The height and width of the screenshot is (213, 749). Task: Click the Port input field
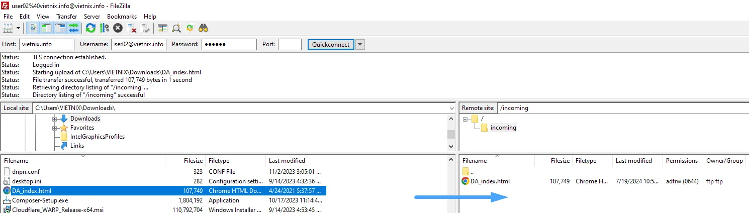point(290,45)
